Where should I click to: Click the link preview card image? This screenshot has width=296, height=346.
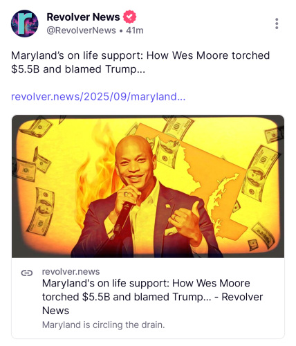(x=148, y=186)
